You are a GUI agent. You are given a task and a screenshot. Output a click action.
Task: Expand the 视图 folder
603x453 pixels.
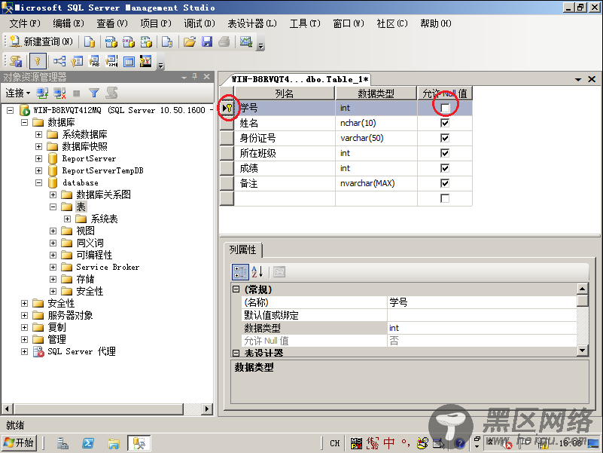point(53,231)
